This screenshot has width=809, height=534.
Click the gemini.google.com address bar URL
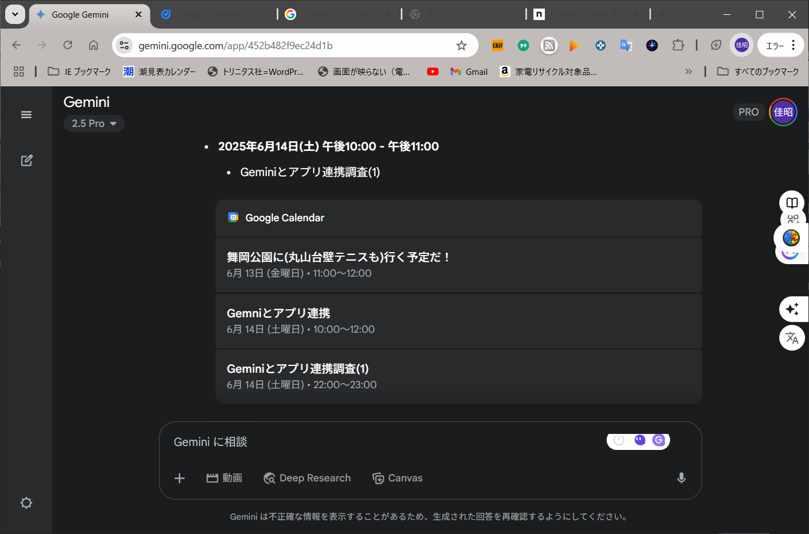coord(236,46)
